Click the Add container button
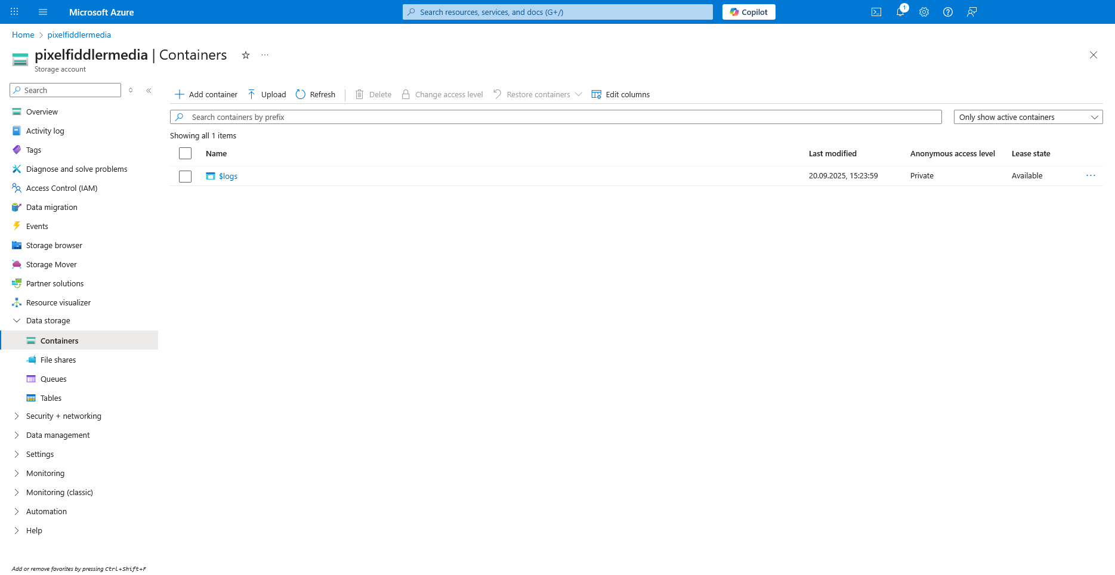1115x575 pixels. click(206, 95)
